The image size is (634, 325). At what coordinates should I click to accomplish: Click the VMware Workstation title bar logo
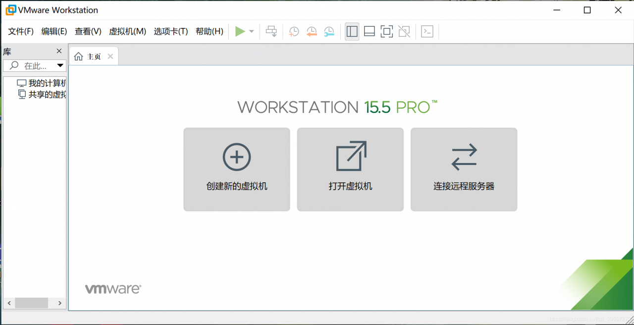(x=10, y=10)
